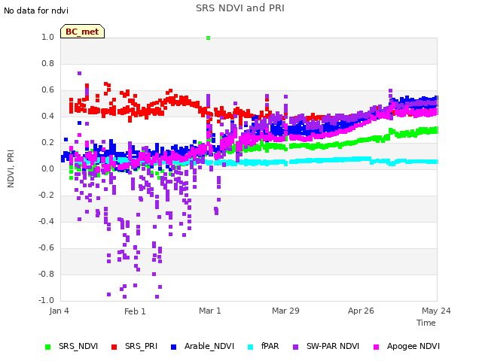Click the 0.8 y-axis tick label
482x361 pixels.
[47, 63]
